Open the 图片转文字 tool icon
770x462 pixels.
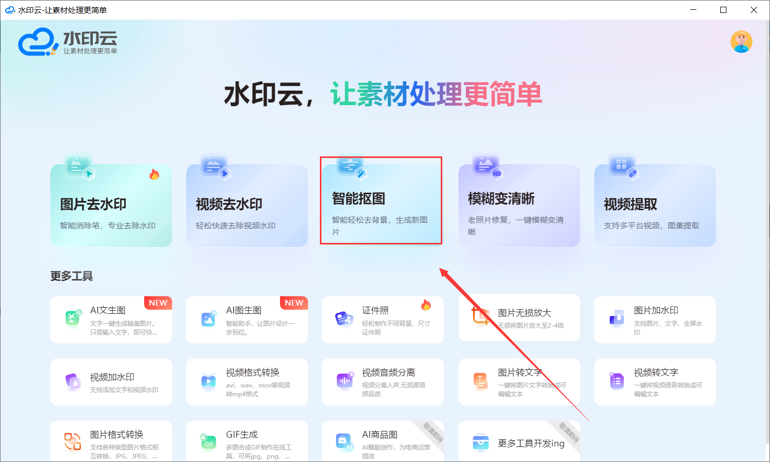480,381
